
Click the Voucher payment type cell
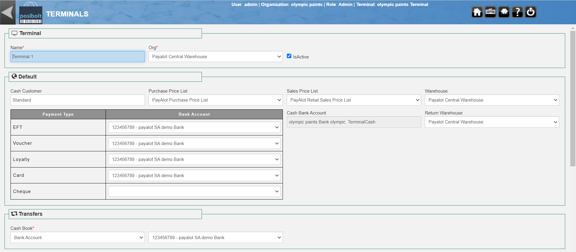pos(58,143)
